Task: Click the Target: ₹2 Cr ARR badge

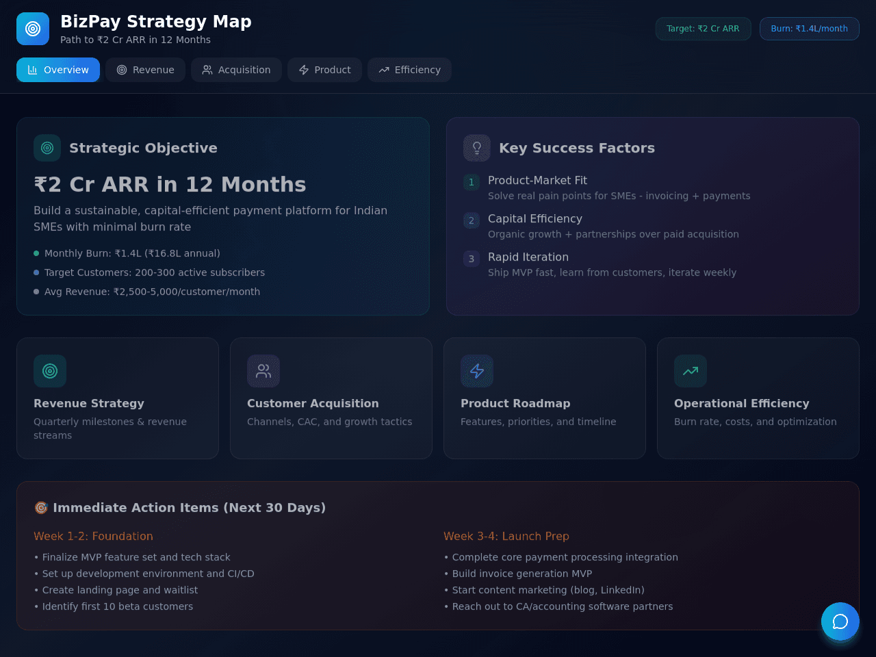Action: click(704, 29)
